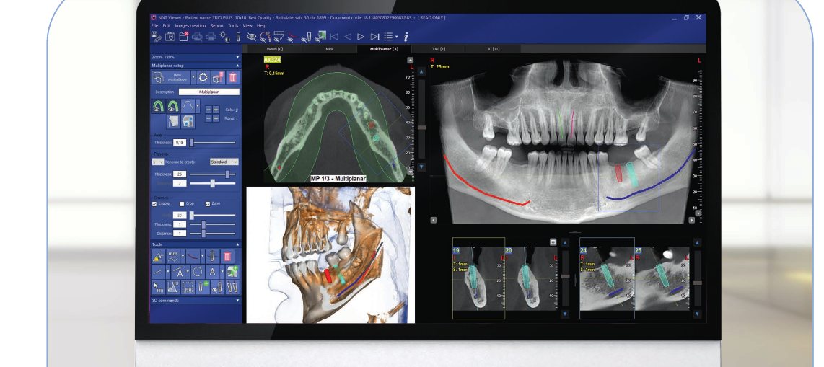Click the print icon in the toolbar
Screen dimensions: 824x367
(211, 37)
